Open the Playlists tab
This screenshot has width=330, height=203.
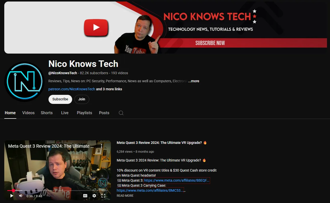coord(84,113)
